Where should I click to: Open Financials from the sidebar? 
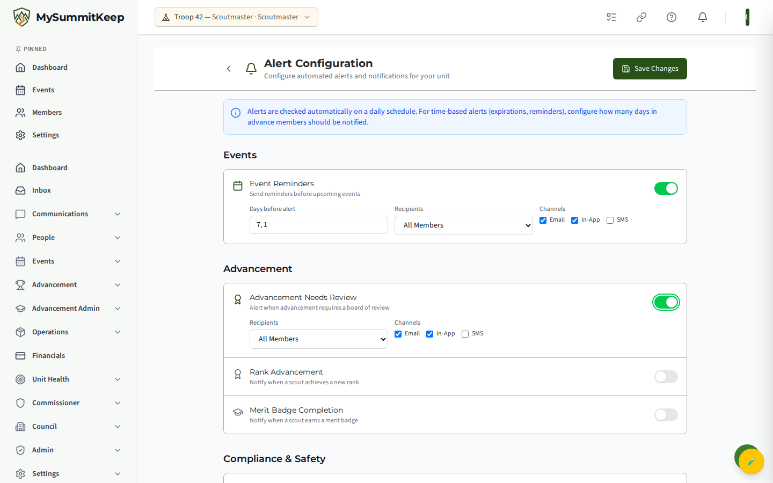coord(69,356)
